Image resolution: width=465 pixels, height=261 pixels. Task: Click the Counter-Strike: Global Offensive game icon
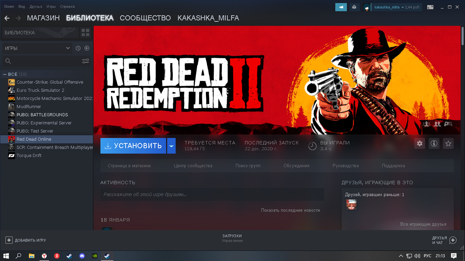pos(12,82)
